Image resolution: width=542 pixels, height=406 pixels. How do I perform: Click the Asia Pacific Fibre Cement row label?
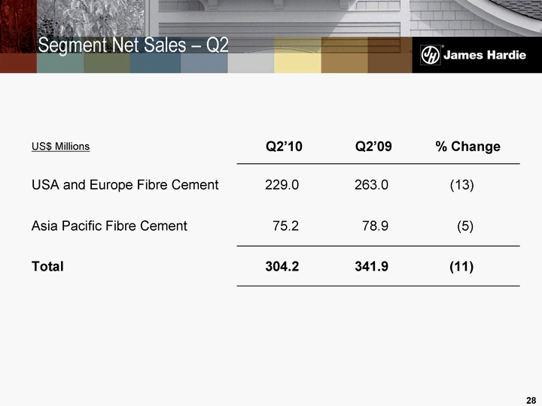pos(109,225)
